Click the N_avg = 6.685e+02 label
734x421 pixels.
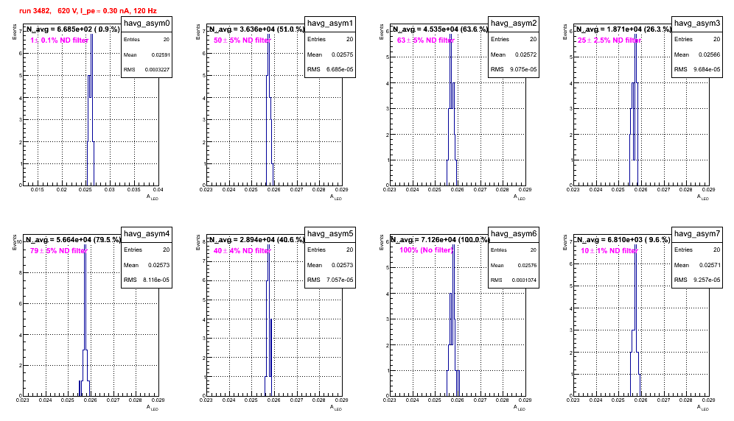[x=72, y=29]
